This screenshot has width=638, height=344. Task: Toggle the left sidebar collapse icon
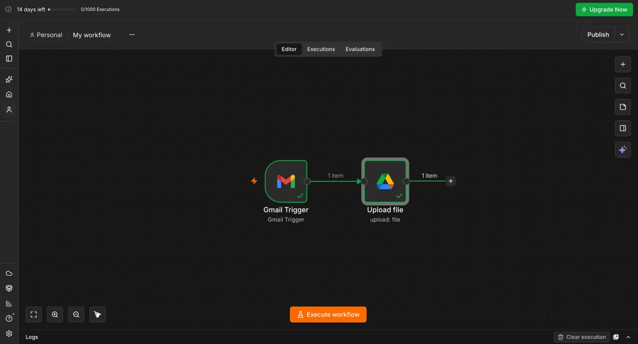pos(9,58)
